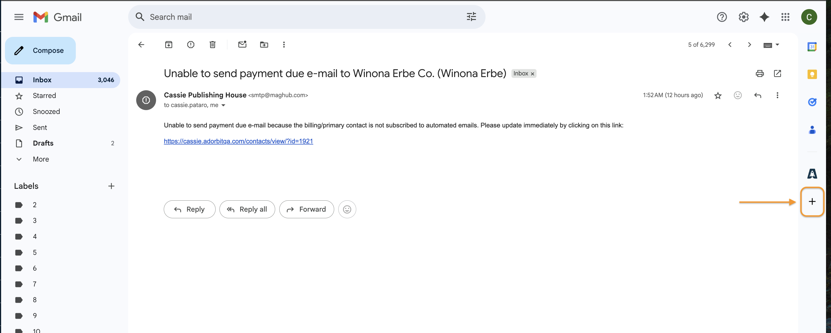Click the search magnifier icon
This screenshot has height=333, width=831.
[x=140, y=17]
